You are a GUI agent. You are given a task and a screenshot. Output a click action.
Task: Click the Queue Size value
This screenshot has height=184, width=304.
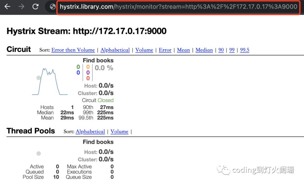tap(112, 177)
